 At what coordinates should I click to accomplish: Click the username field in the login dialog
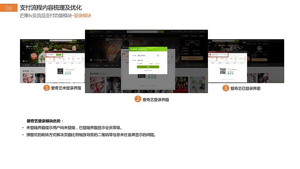click(148, 55)
